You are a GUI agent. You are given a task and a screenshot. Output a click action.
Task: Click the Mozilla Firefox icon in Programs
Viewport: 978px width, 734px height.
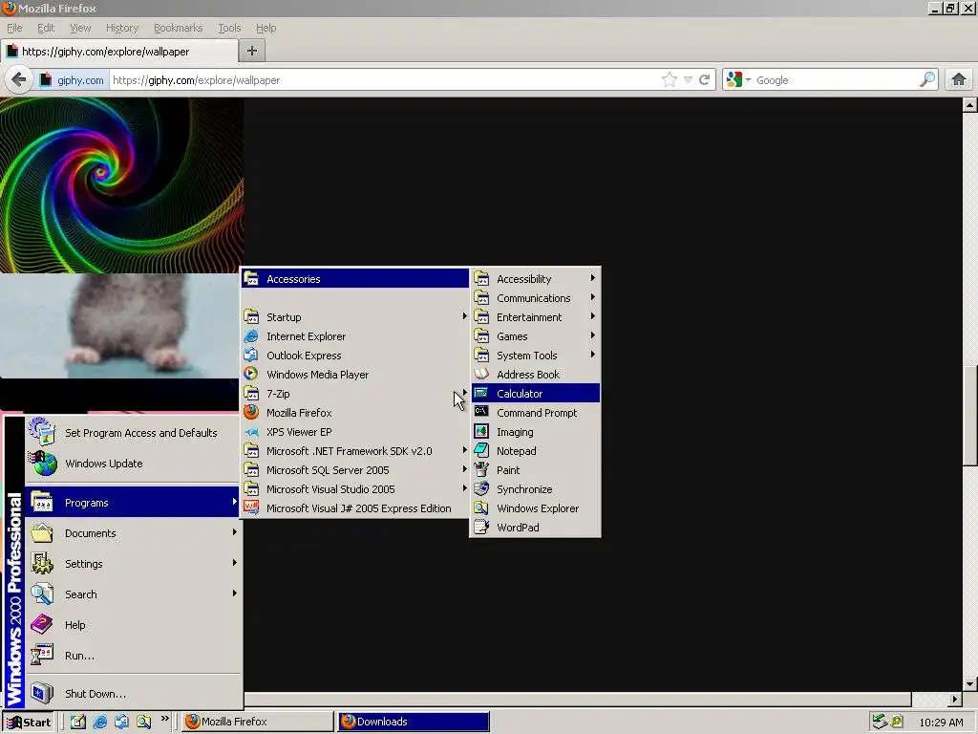pos(251,412)
